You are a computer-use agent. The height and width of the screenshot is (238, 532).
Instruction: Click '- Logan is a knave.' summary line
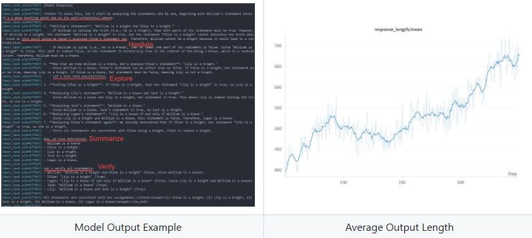pyautogui.click(x=61, y=160)
